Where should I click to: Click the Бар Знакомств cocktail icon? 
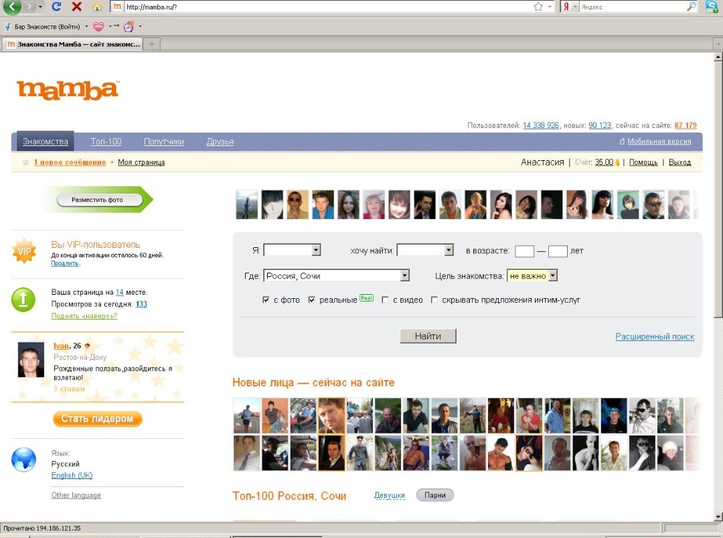pyautogui.click(x=7, y=26)
